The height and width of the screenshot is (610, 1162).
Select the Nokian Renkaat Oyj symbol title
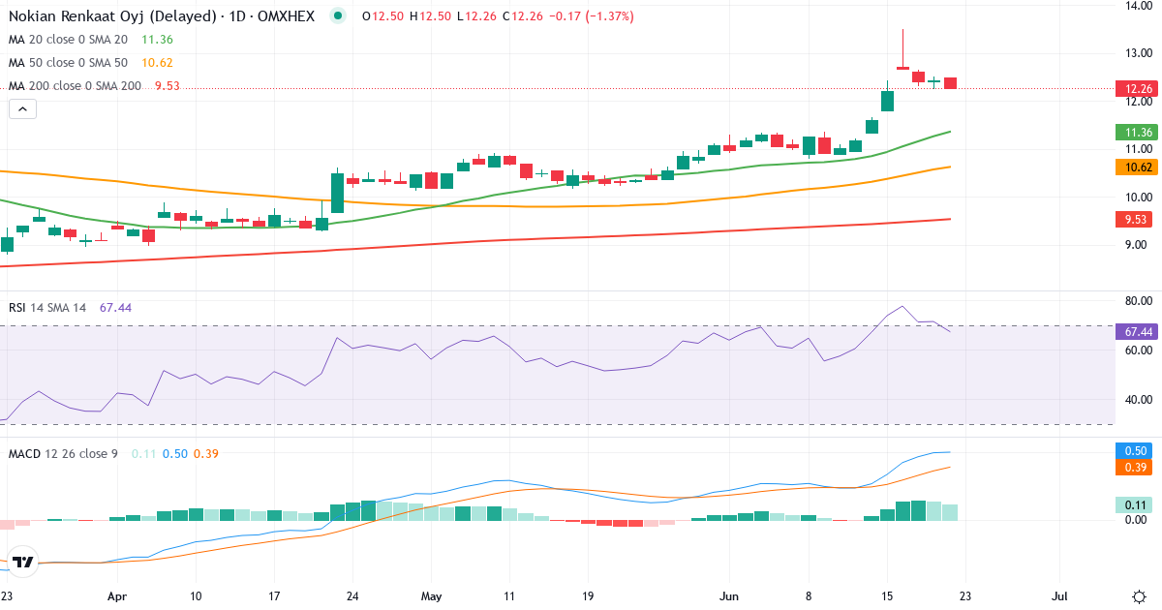[x=162, y=16]
